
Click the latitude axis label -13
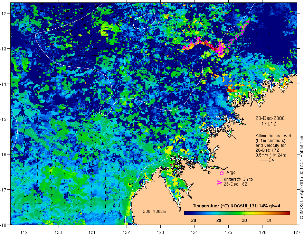[3, 49]
